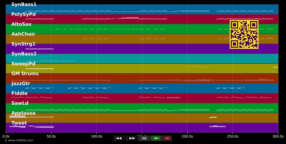Select the PolySyPd track label
This screenshot has width=286, height=144.
pyautogui.click(x=24, y=15)
